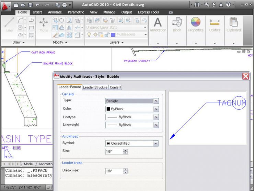Open the Express Tools ribbon tab

[148, 12]
